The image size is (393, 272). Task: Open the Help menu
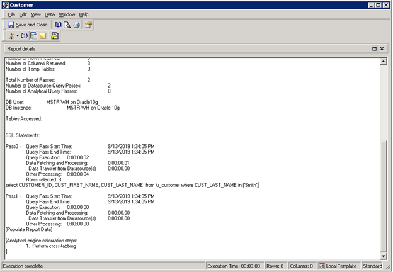tap(84, 14)
